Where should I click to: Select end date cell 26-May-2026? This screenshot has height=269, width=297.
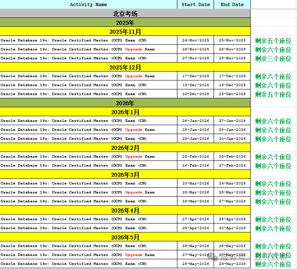coord(232,246)
